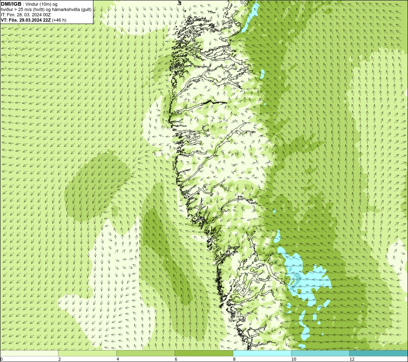
Task: Click the '6' label on the color scale
Action: (x=176, y=359)
